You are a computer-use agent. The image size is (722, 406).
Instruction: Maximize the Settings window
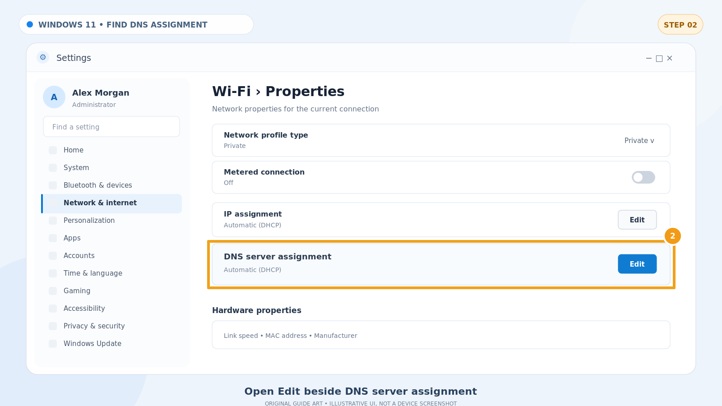coord(659,58)
